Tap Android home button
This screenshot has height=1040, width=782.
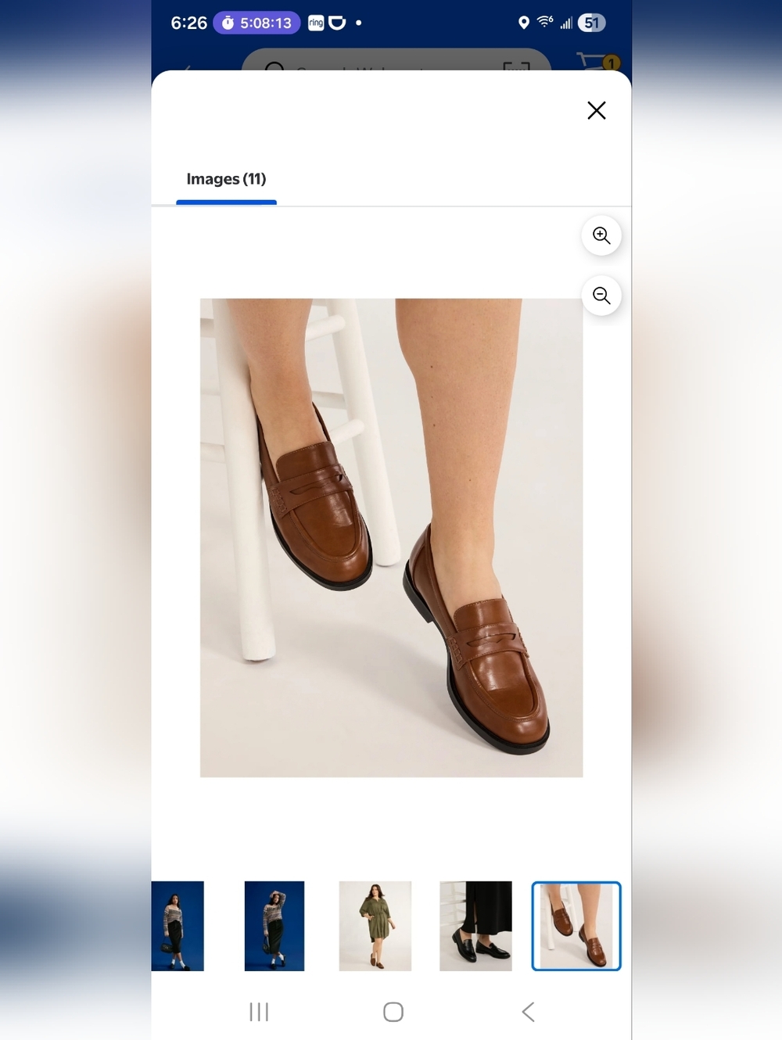pos(393,1012)
